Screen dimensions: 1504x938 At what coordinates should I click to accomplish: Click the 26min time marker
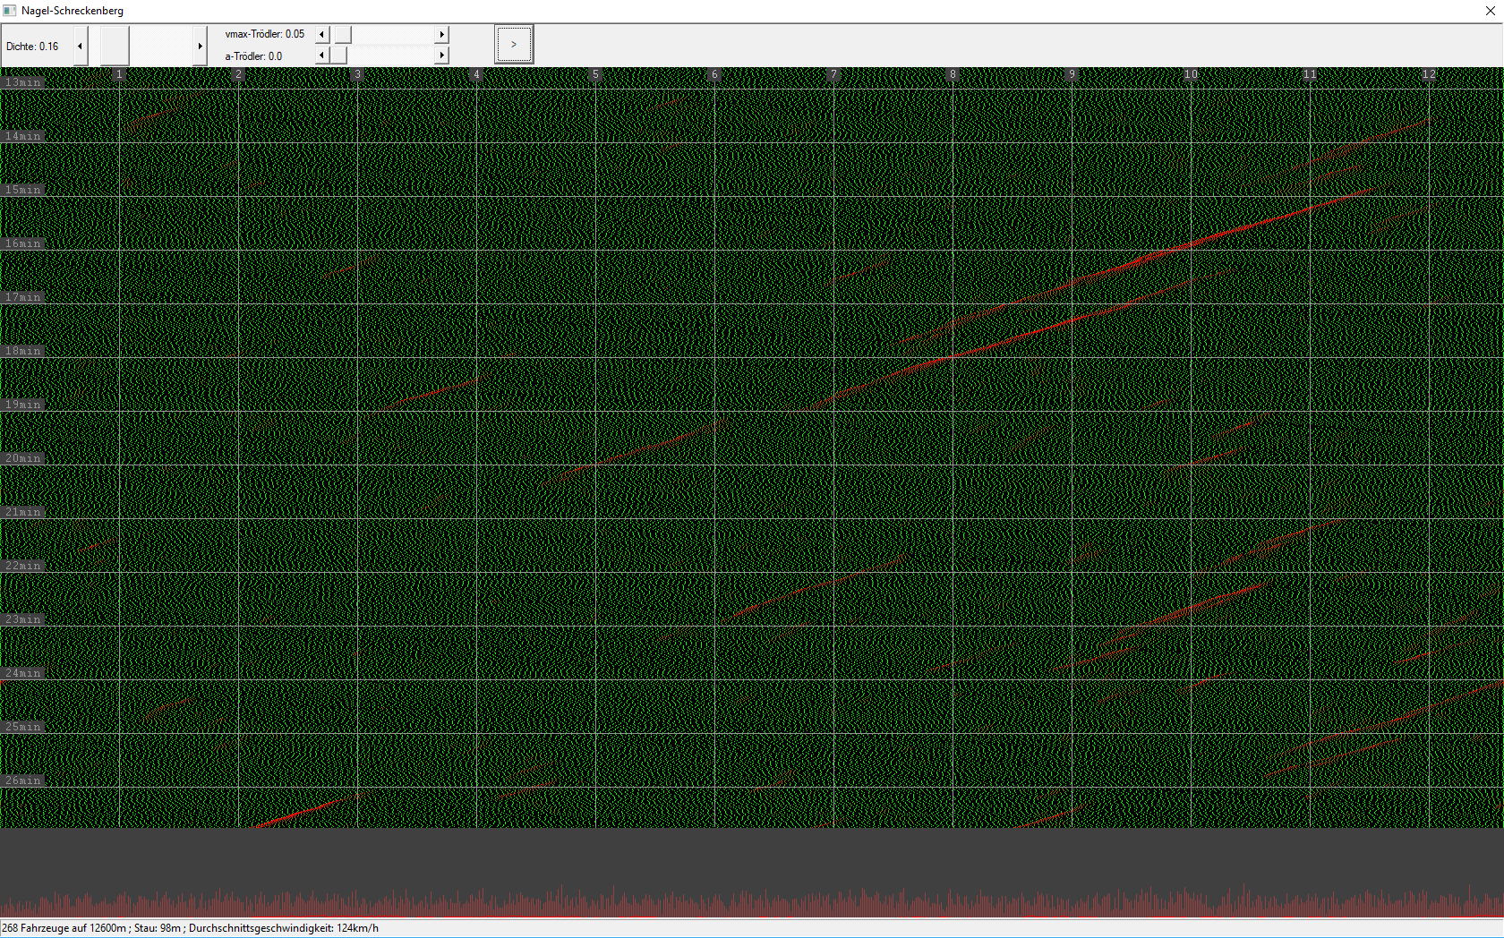23,780
